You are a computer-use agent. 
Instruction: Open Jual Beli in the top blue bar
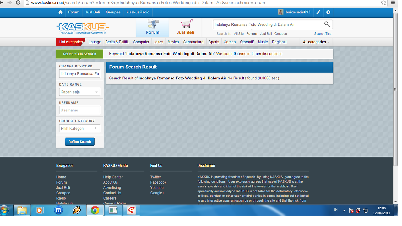(92, 12)
